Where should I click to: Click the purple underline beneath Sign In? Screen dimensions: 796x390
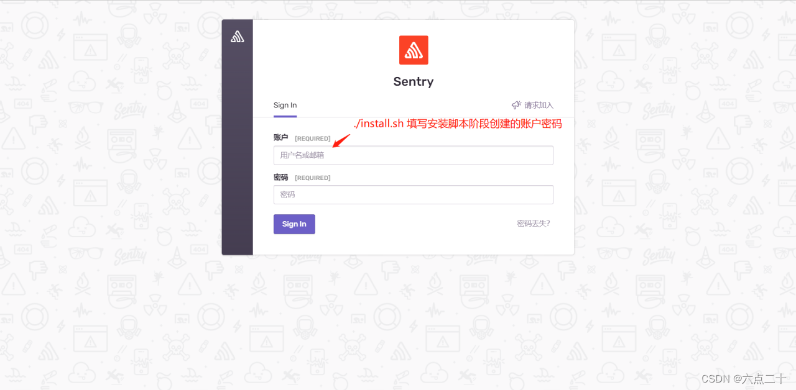(x=285, y=116)
